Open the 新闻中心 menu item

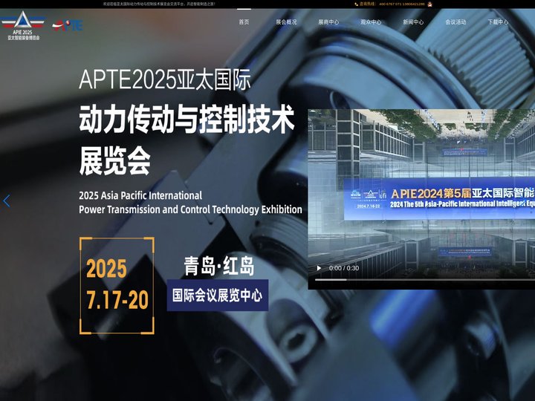click(413, 22)
